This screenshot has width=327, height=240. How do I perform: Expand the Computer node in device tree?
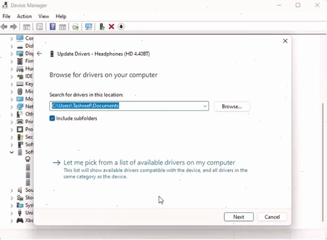tap(12, 38)
